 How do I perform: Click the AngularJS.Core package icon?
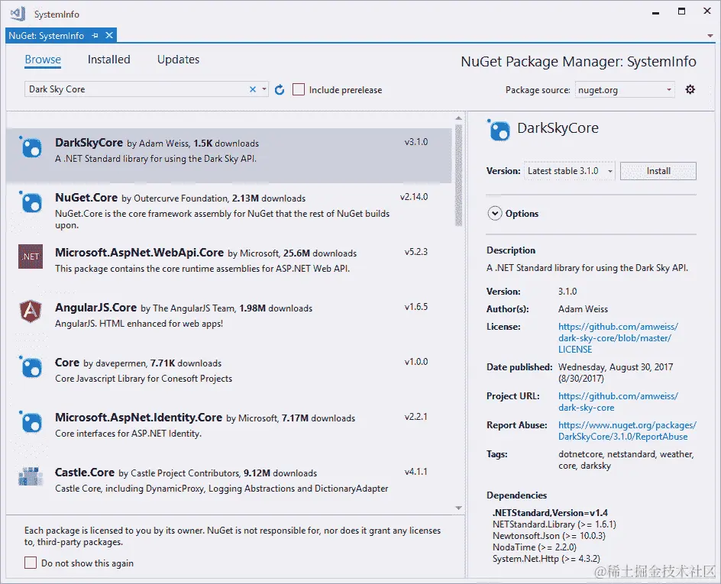31,311
